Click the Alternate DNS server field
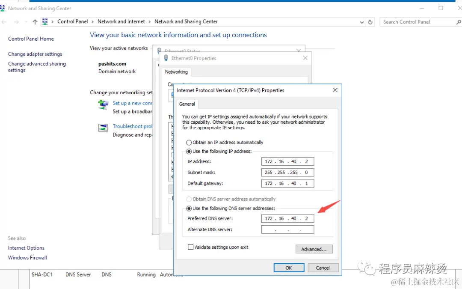The height and width of the screenshot is (289, 462). click(287, 229)
